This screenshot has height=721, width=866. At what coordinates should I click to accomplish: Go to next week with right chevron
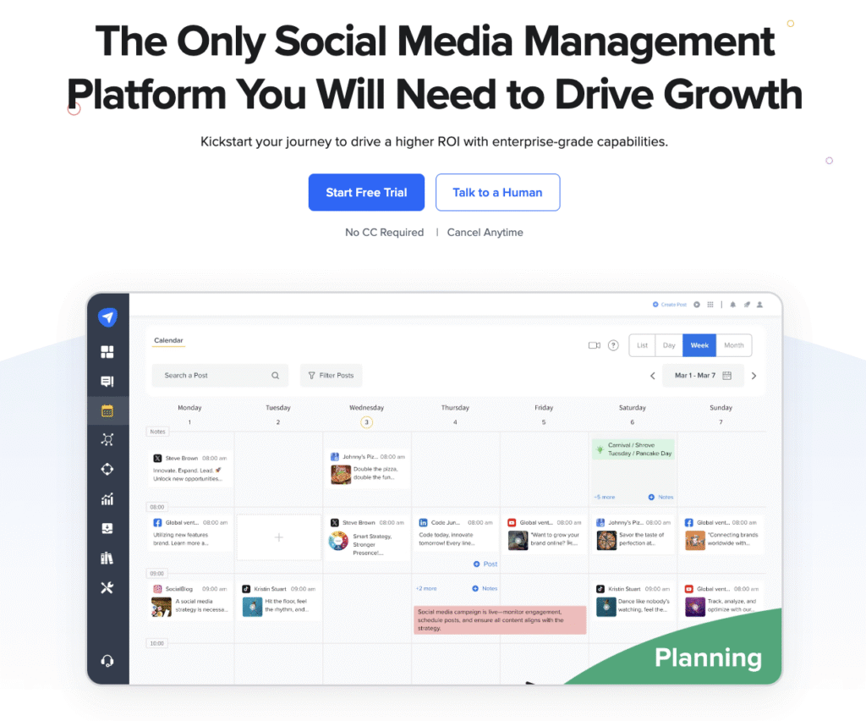tap(754, 376)
